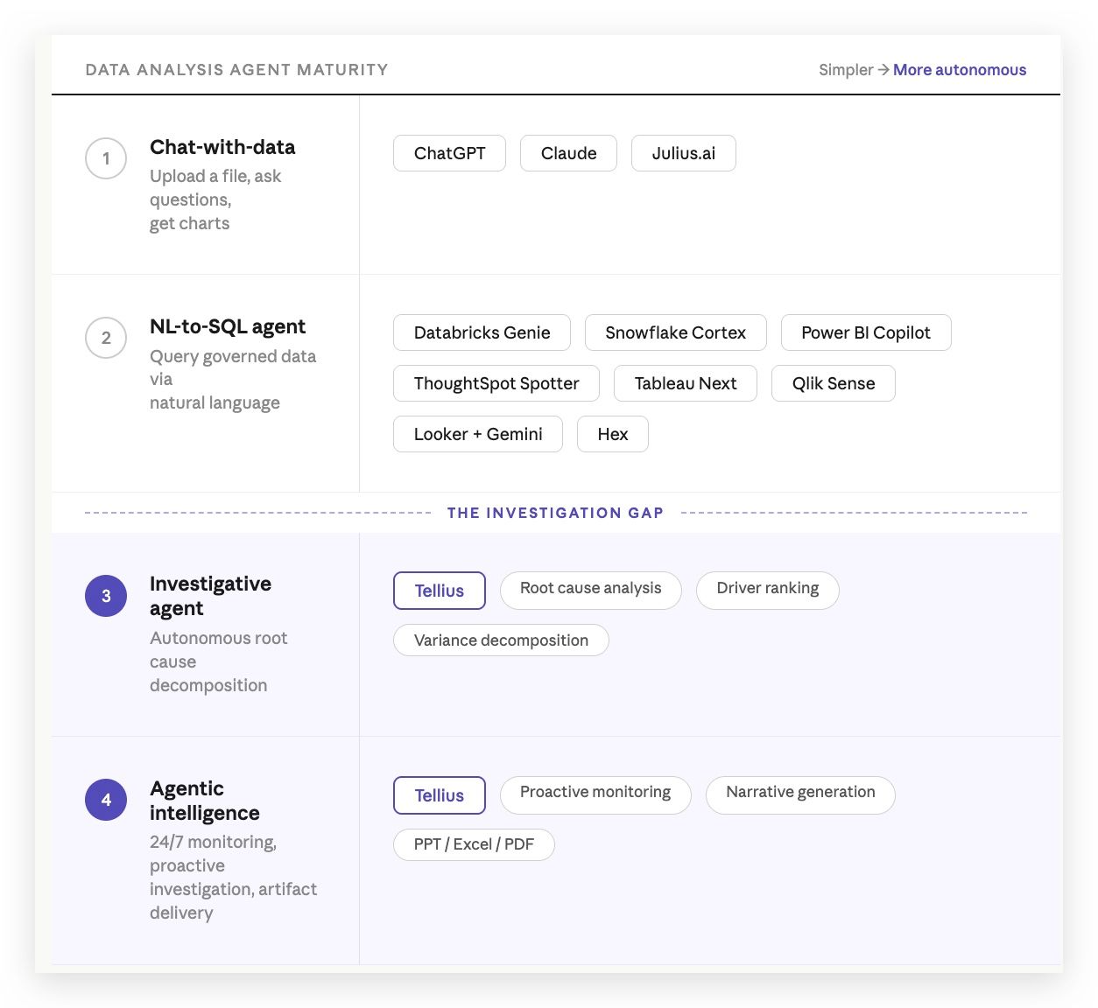Select the Variance decomposition pill
The width and height of the screenshot is (1098, 1008).
click(501, 640)
